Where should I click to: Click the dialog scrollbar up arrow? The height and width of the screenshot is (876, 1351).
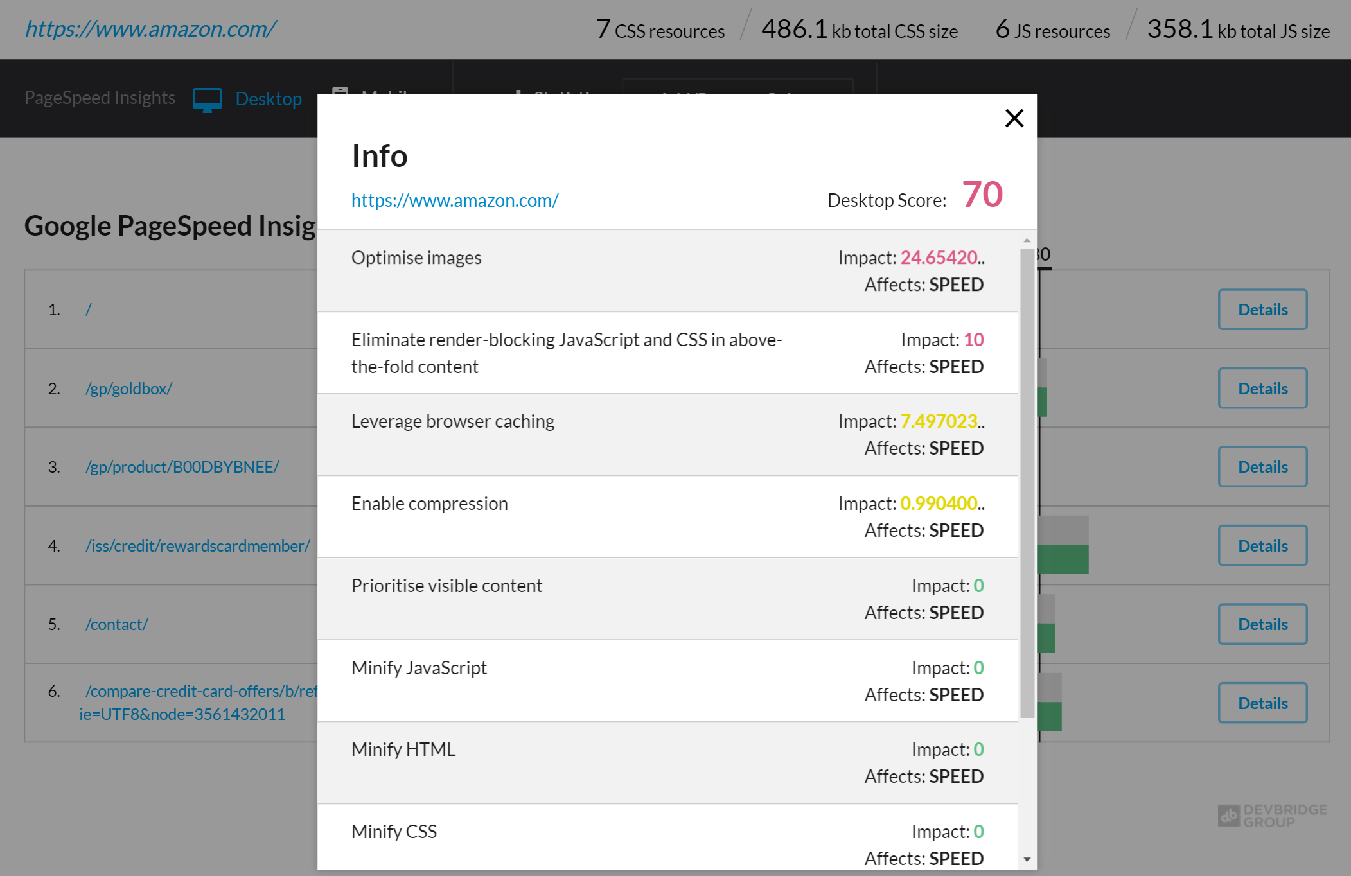tap(1027, 240)
